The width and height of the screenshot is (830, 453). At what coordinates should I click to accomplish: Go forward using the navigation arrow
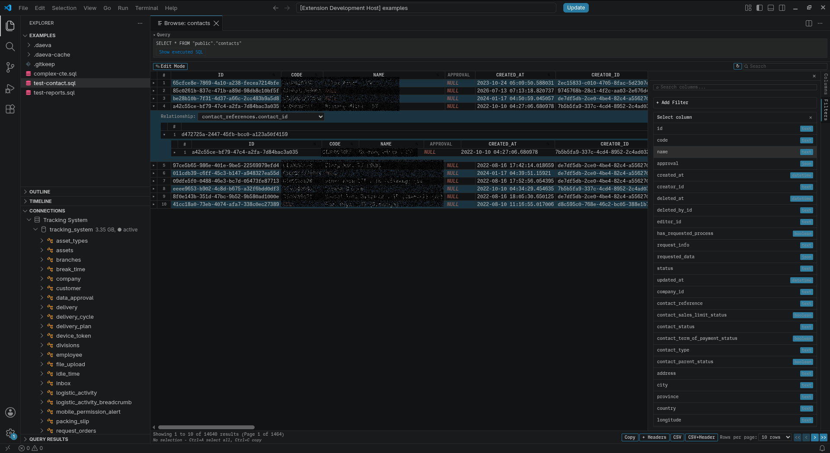click(x=287, y=8)
